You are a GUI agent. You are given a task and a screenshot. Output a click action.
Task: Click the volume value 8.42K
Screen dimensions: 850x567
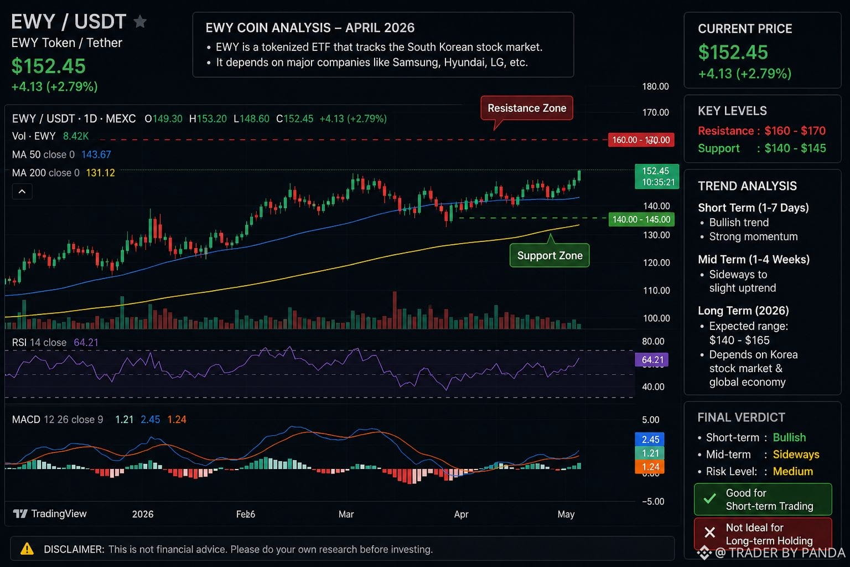click(x=76, y=136)
